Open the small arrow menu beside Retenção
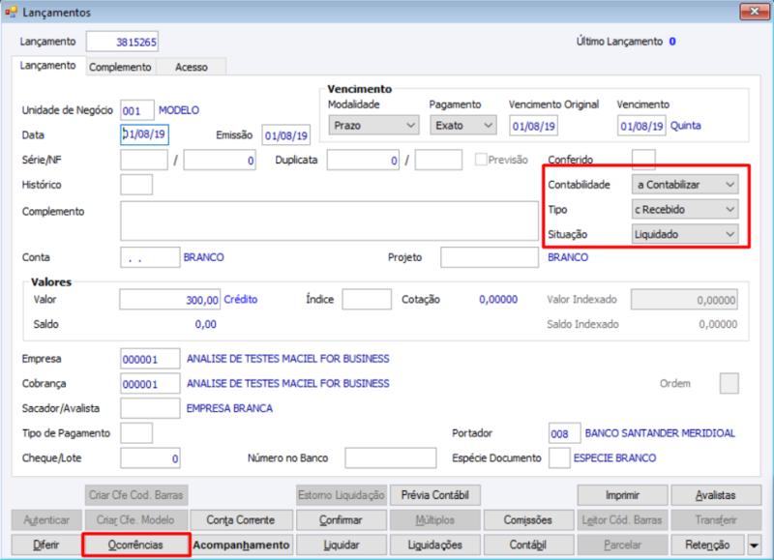Screen dimensions: 774x560 755,545
